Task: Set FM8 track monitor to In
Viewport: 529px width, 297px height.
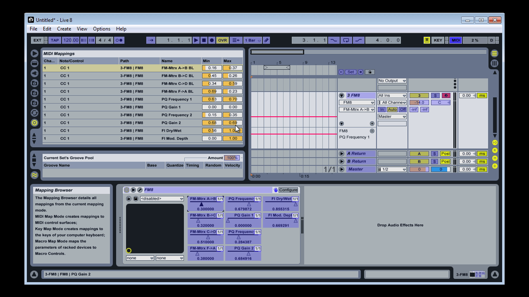Action: (x=382, y=109)
